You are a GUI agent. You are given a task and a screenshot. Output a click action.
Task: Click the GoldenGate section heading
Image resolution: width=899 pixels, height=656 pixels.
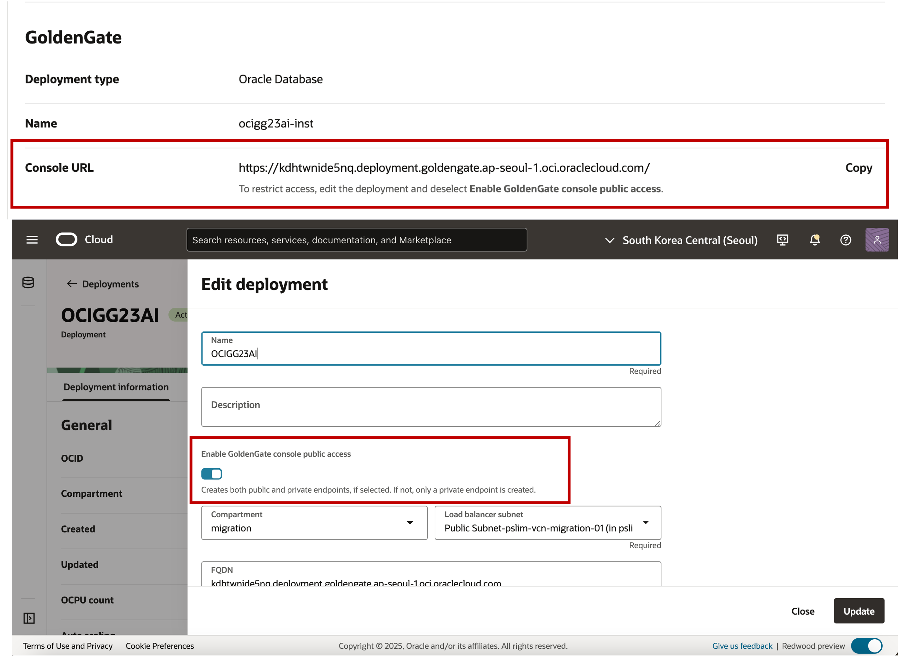73,37
